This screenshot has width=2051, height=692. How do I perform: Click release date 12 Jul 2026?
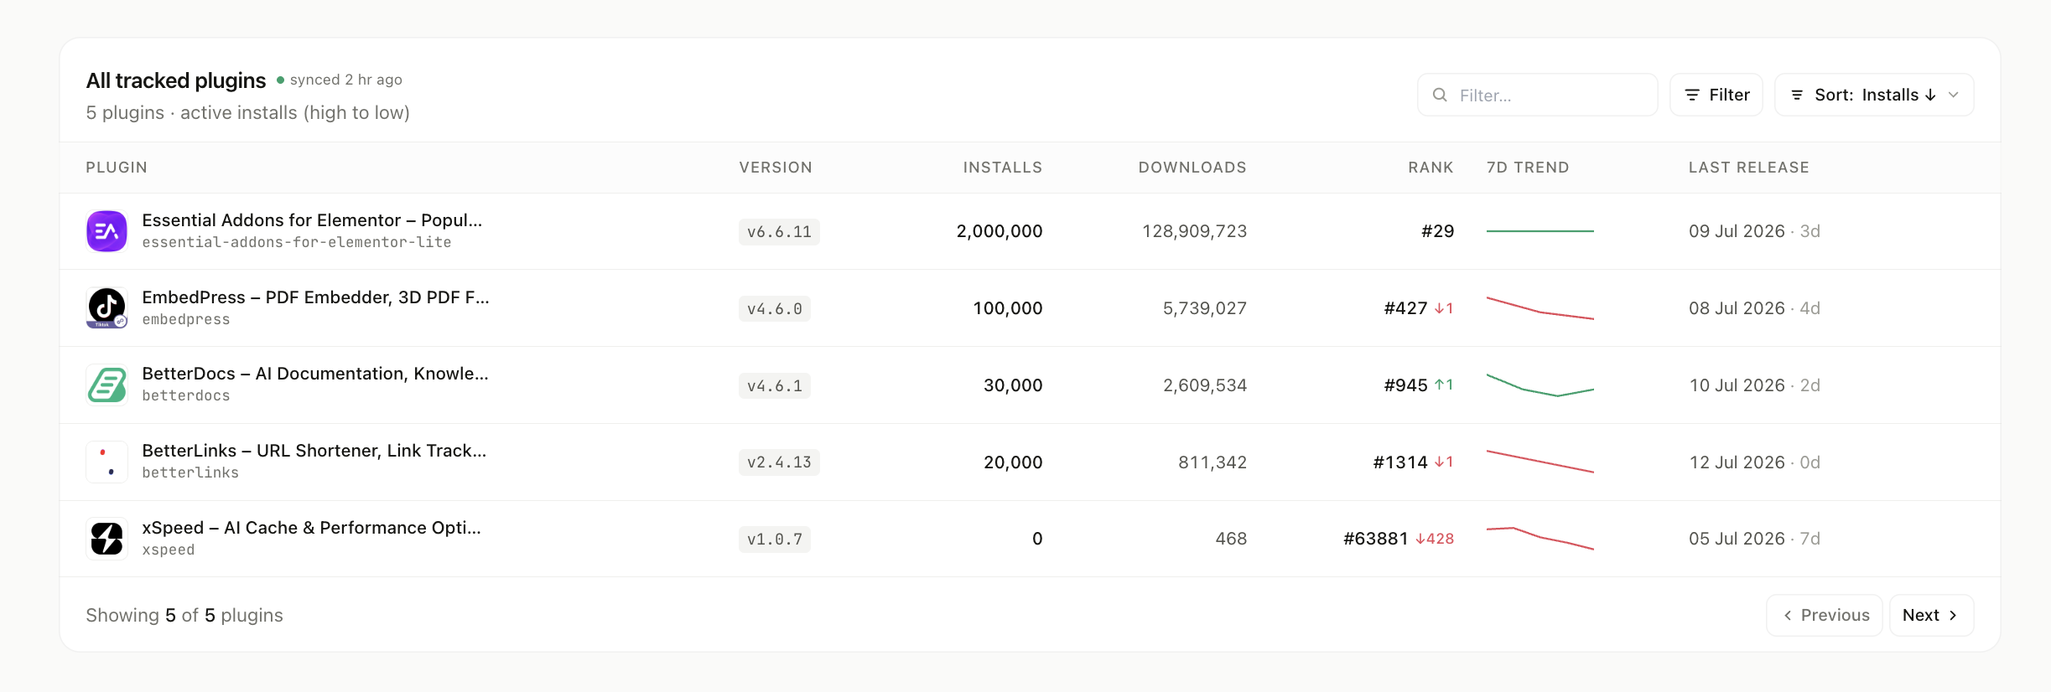[x=1737, y=462]
